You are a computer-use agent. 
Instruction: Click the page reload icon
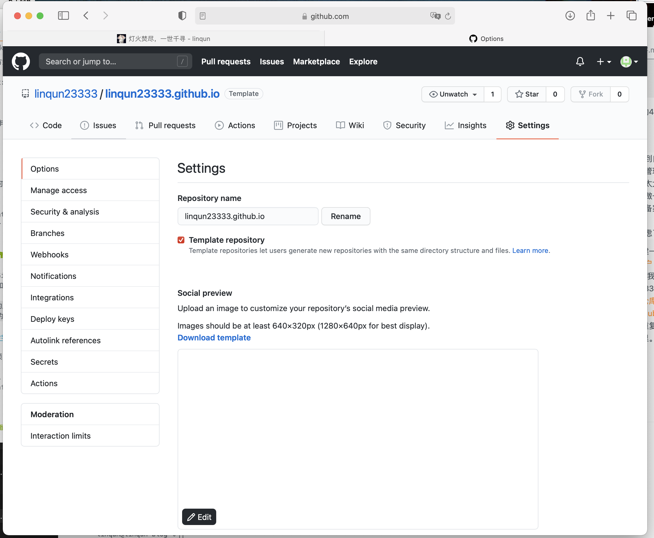click(448, 16)
